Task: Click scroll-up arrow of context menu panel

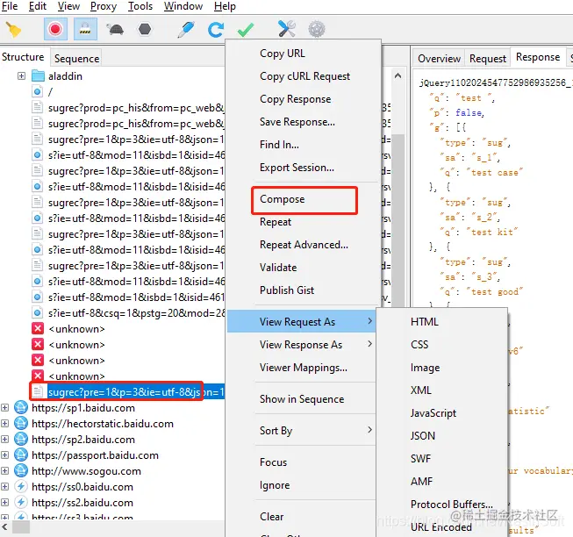Action: (x=398, y=75)
